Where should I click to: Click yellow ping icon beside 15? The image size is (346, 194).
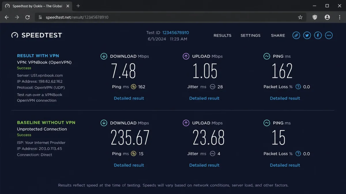pos(133,154)
